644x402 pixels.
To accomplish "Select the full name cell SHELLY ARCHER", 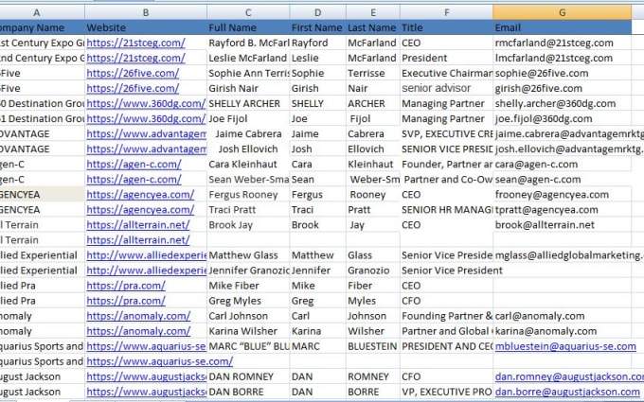I will [248, 103].
